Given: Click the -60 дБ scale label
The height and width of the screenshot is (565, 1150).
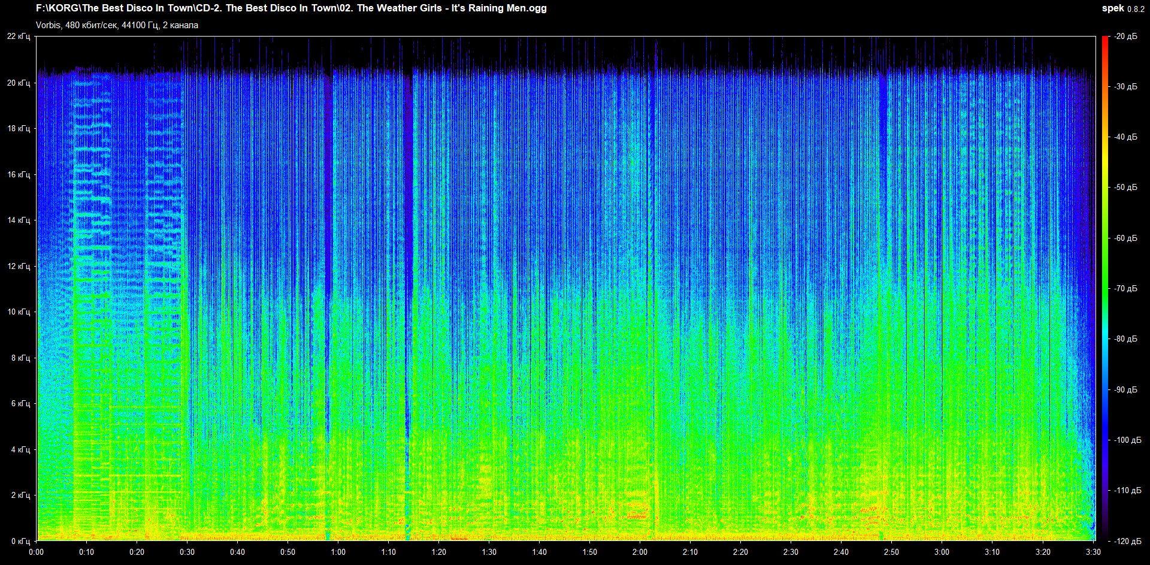Looking at the screenshot, I should 1125,238.
